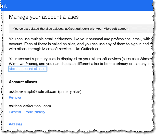Click the partial 'nt' title in blue header
This screenshot has height=135, width=157.
pyautogui.click(x=4, y=6)
